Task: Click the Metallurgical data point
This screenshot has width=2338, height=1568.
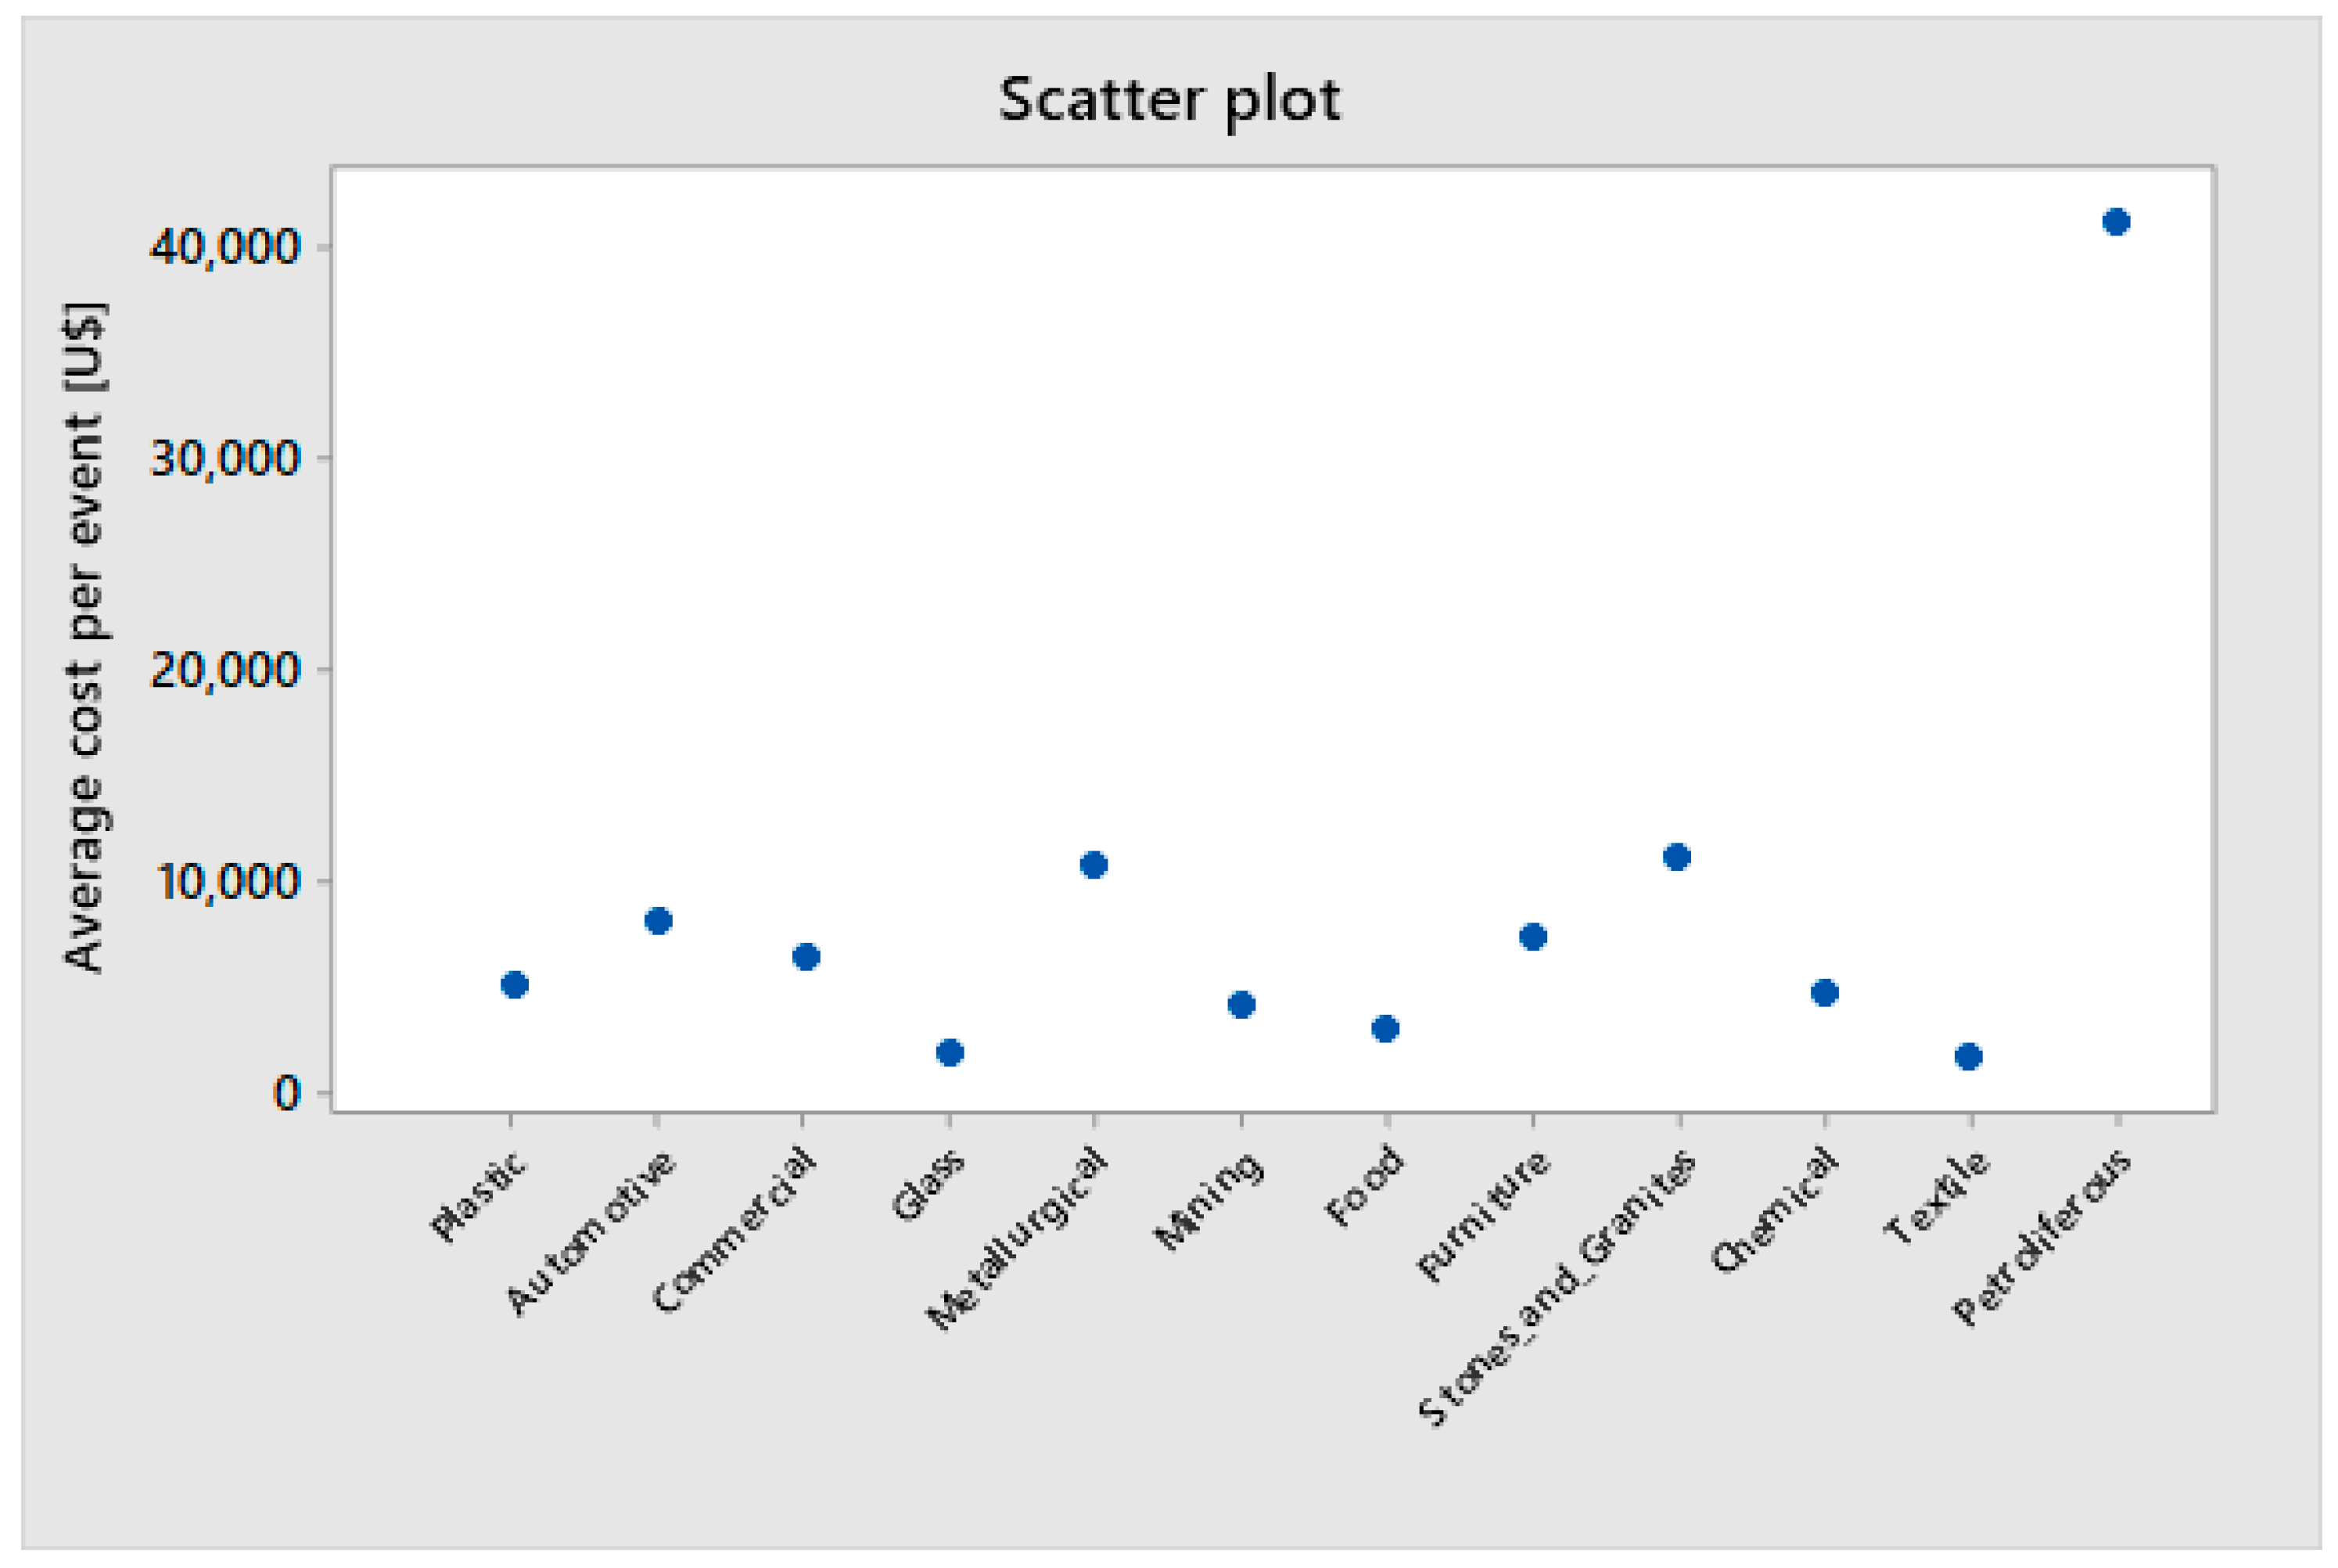Action: 1094,865
